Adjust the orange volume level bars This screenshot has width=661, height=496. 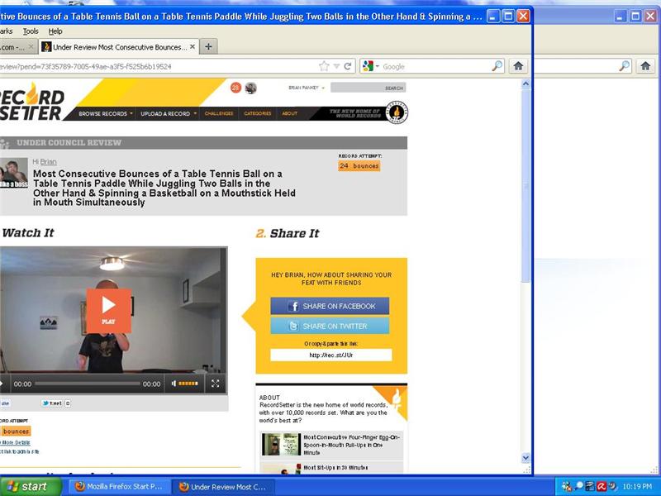(188, 384)
